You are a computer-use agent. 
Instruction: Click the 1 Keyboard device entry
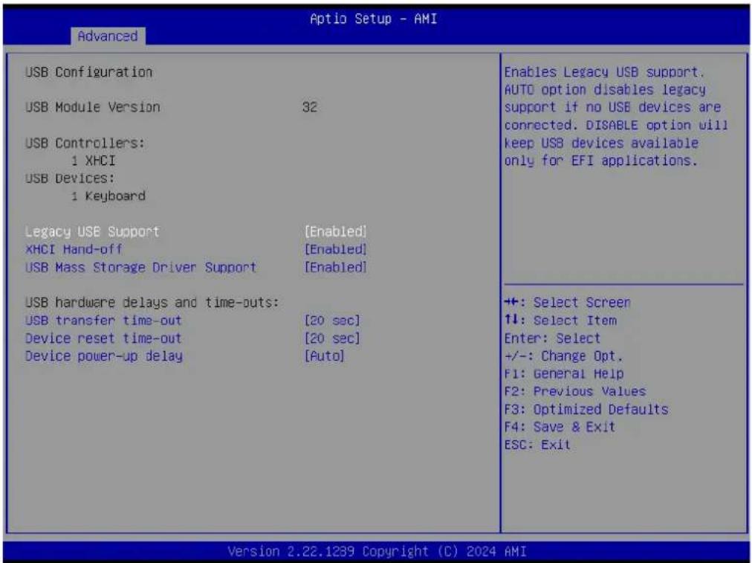pos(108,196)
